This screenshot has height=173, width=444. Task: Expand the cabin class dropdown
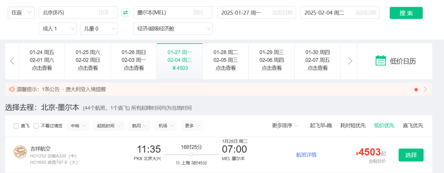coord(173,29)
